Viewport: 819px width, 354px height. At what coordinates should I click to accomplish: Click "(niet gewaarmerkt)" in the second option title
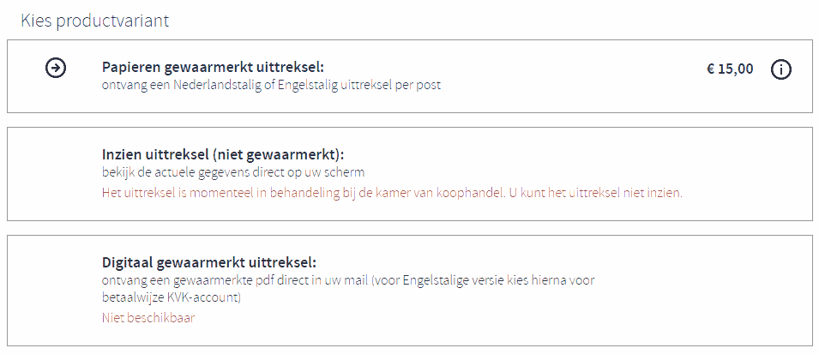point(290,155)
